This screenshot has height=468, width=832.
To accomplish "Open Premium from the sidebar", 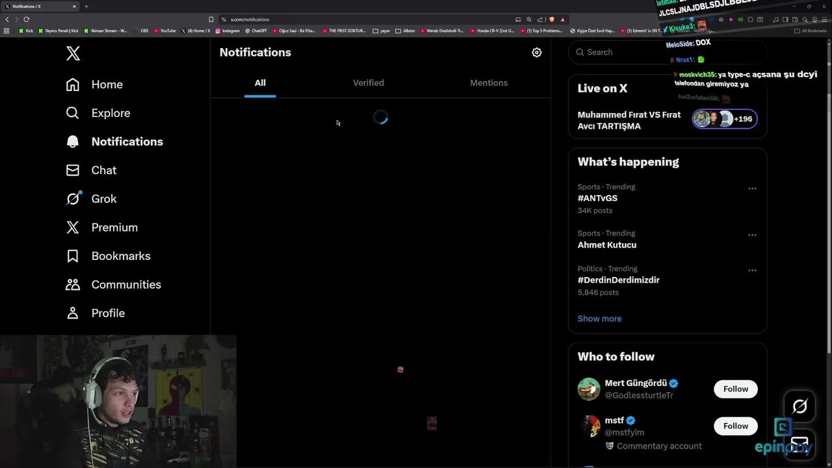I will [x=101, y=227].
